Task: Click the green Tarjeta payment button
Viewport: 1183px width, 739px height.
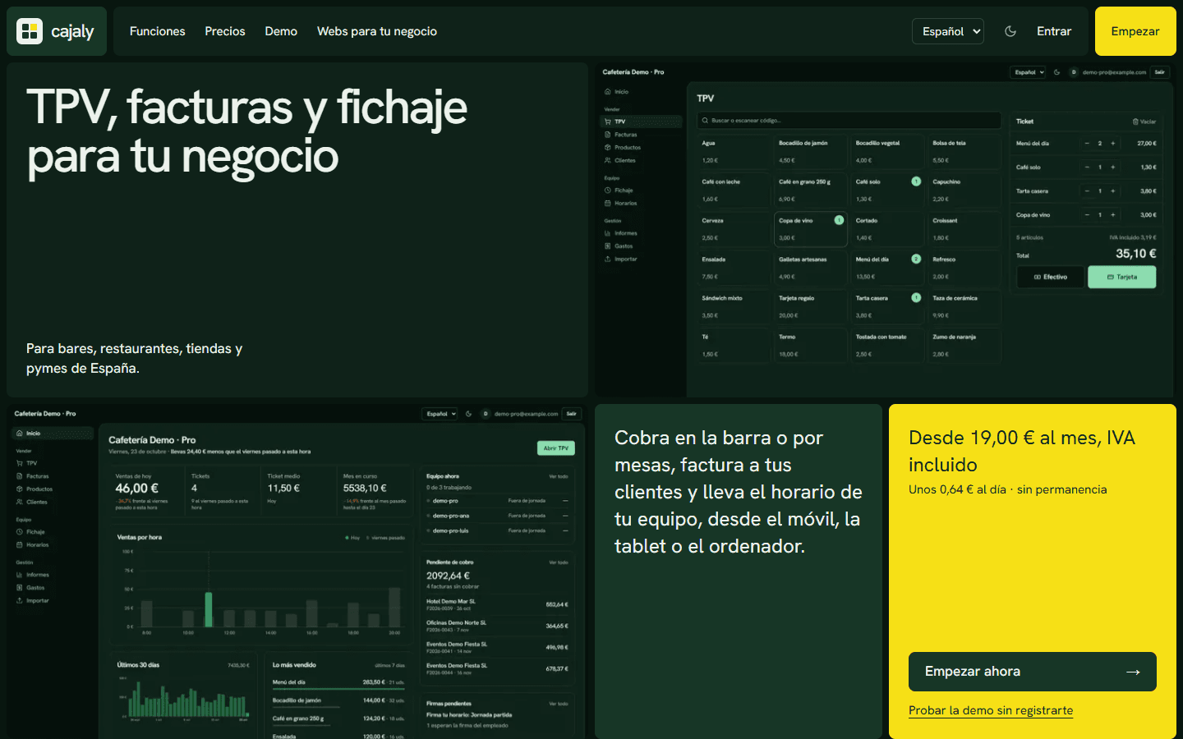Action: click(1122, 278)
